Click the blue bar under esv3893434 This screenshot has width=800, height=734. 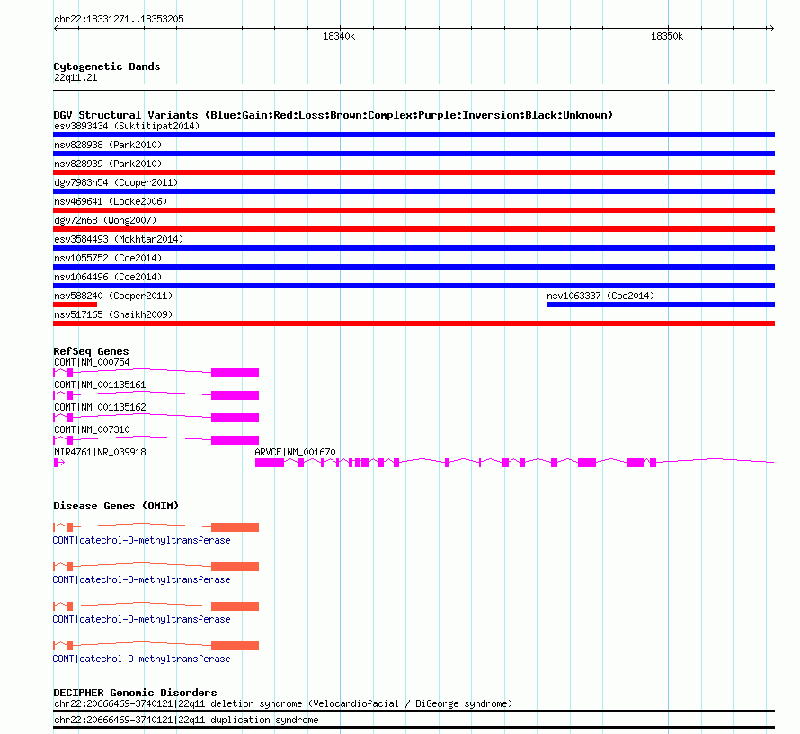pos(413,135)
